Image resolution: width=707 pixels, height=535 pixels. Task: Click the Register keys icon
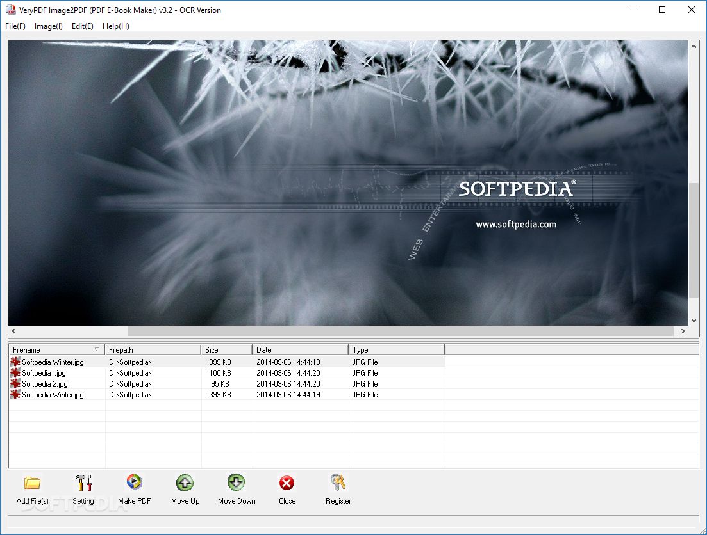pyautogui.click(x=338, y=483)
